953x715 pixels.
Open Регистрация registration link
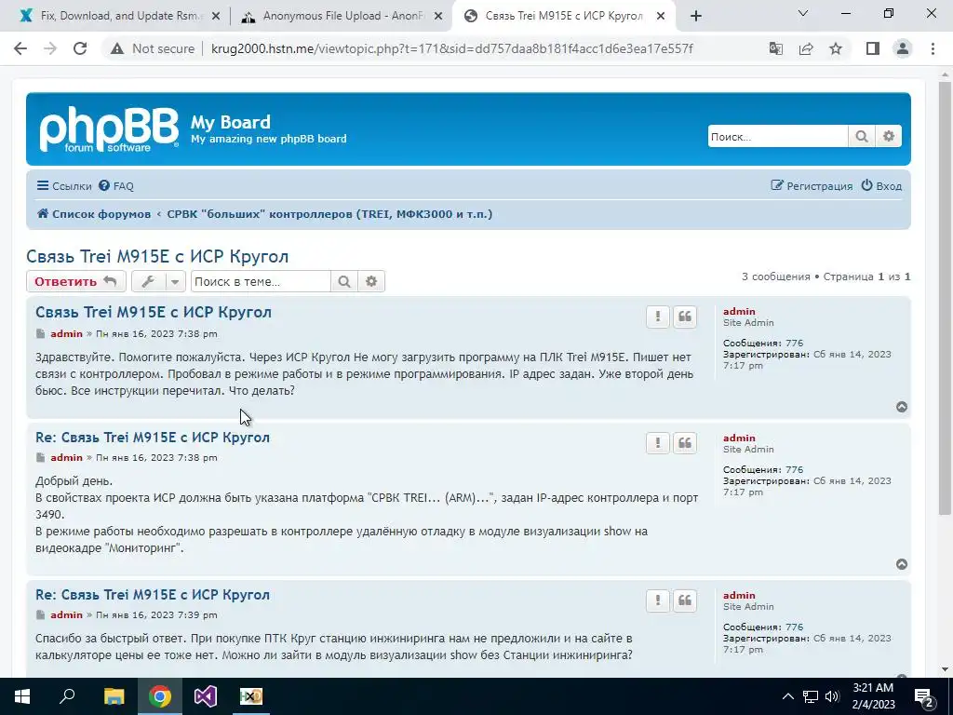coord(812,186)
